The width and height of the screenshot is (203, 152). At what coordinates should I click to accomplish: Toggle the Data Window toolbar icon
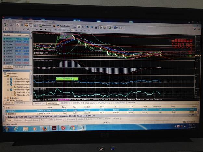click(x=22, y=25)
